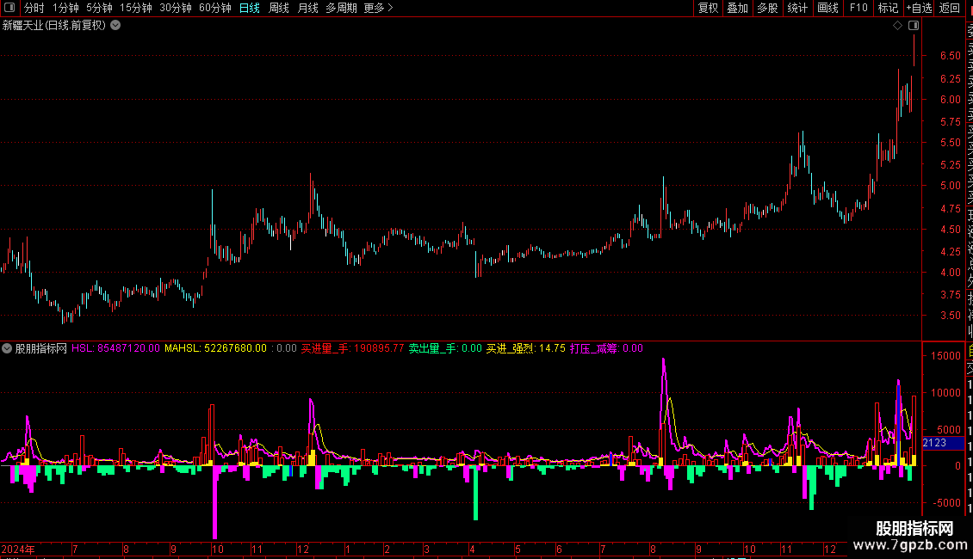Select the highlighted 日线 daily tab
Viewport: 973px width, 559px height.
coord(250,8)
